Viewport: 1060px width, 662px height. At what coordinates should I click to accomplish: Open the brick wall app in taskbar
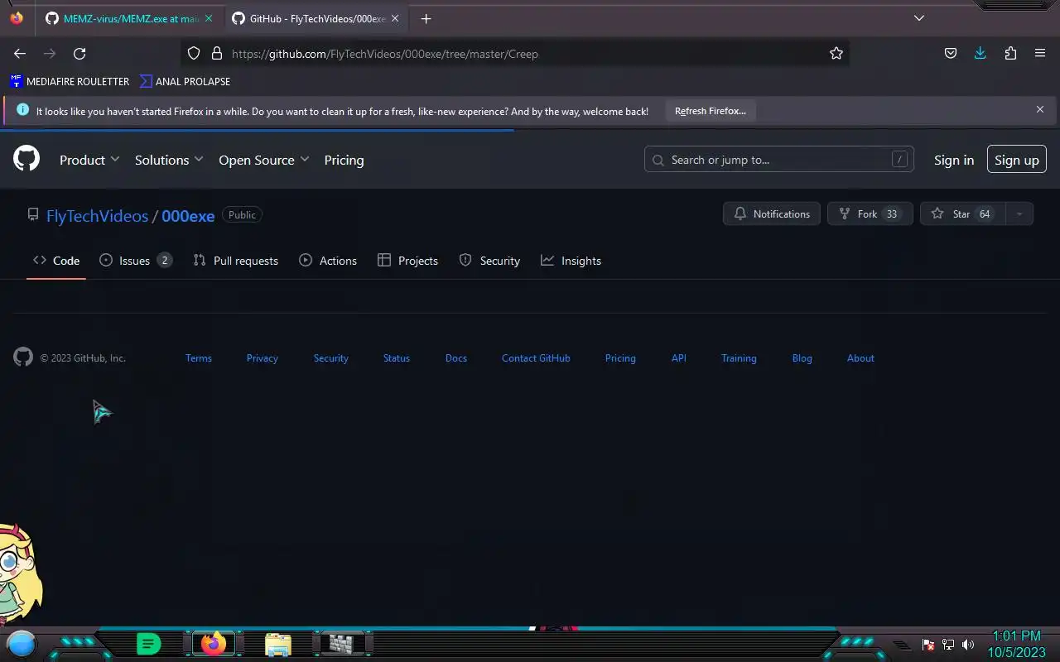[x=341, y=644]
